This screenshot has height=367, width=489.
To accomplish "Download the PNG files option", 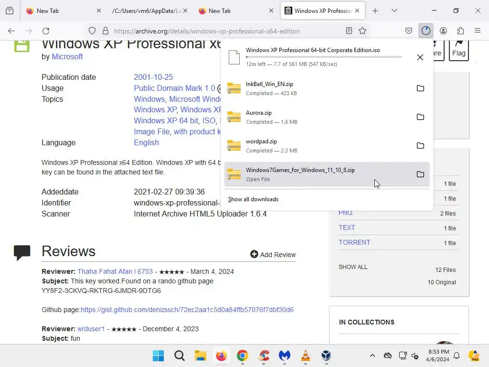I will (x=346, y=213).
